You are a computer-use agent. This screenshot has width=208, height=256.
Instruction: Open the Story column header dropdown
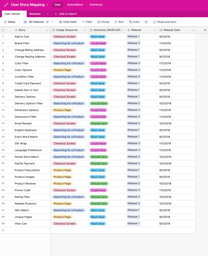(48, 30)
